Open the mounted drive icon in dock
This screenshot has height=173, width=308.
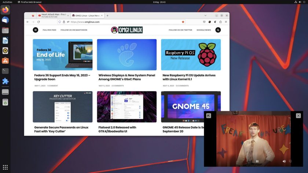coord(5,92)
